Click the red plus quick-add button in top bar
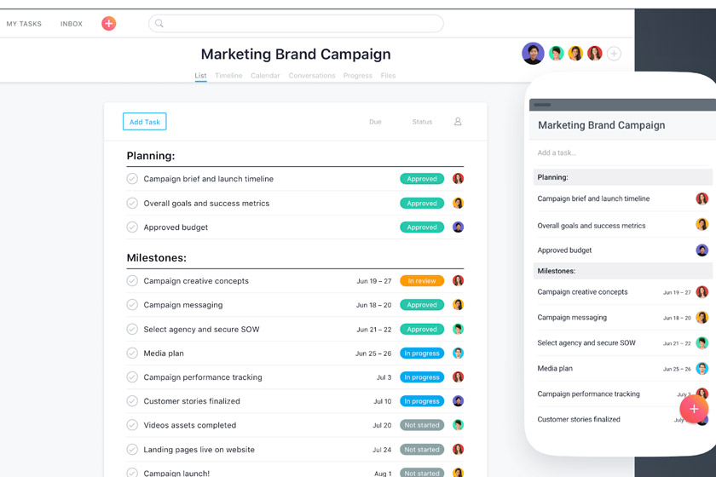This screenshot has width=716, height=477. pos(108,24)
